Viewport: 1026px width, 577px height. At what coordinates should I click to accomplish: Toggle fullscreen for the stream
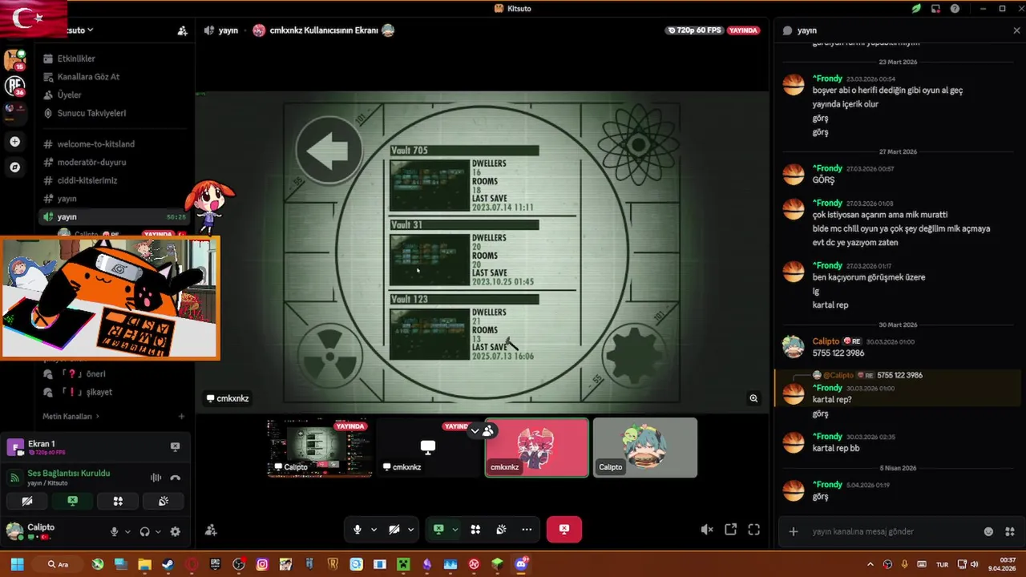(x=753, y=530)
